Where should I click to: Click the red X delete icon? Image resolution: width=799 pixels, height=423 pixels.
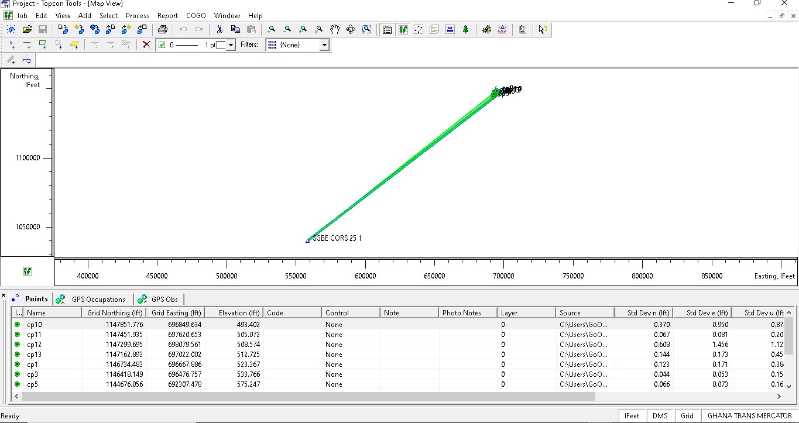coord(146,44)
